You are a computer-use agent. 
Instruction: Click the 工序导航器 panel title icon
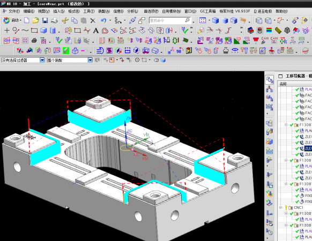pos(280,76)
